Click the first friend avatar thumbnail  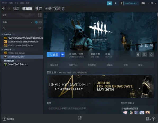tap(125, 112)
